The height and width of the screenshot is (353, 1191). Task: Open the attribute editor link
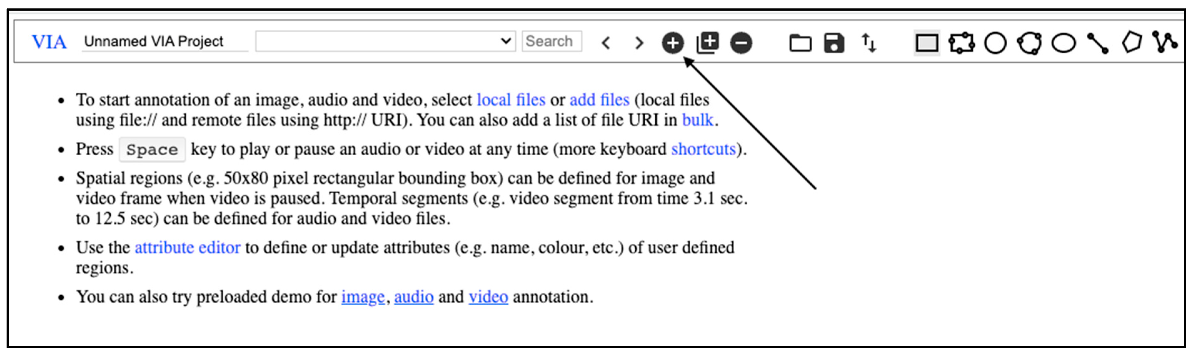(187, 248)
